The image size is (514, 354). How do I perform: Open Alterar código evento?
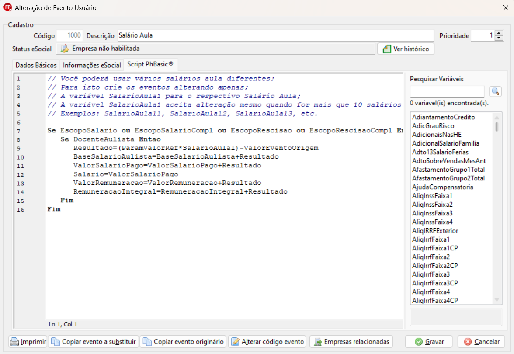point(267,342)
